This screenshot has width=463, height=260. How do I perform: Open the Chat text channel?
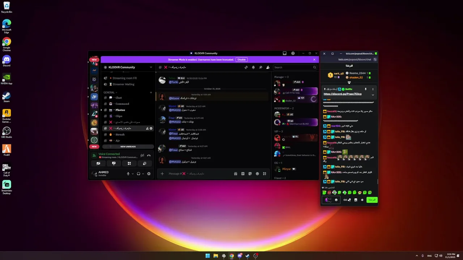[128, 98]
